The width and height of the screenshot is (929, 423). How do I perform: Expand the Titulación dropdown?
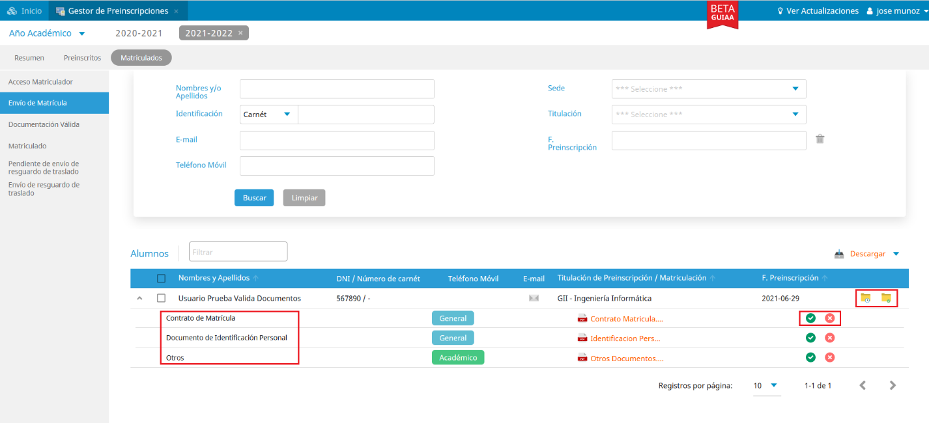pyautogui.click(x=708, y=115)
